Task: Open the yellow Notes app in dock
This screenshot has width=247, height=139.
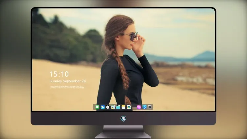Action: (x=123, y=107)
